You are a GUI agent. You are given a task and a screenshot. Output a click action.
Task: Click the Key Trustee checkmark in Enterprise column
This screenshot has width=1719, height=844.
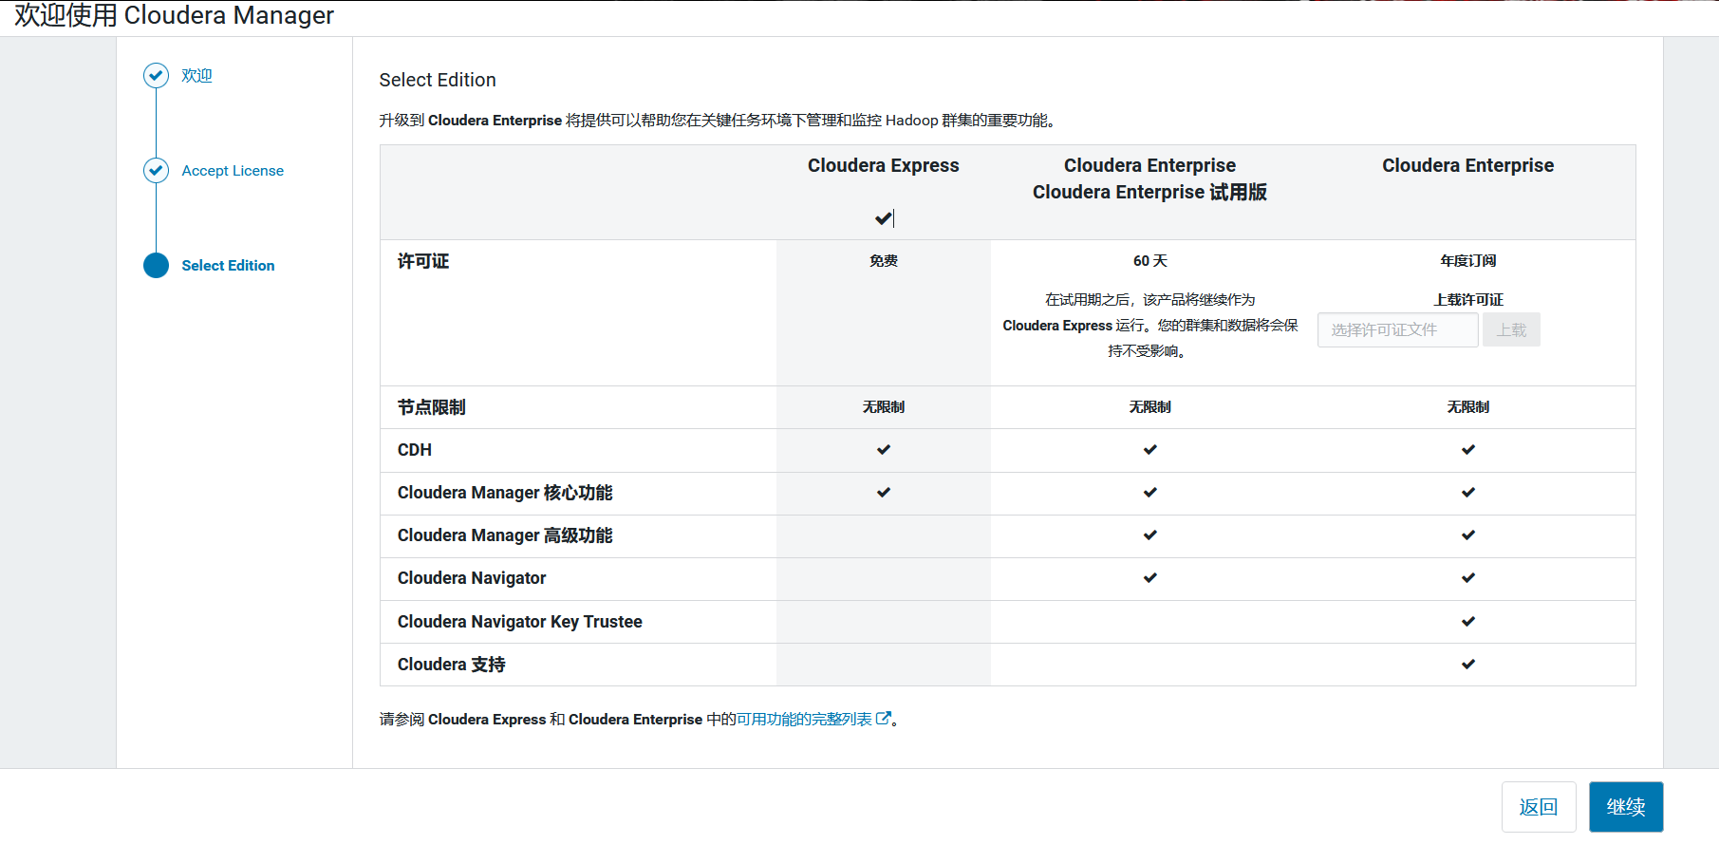coord(1468,622)
